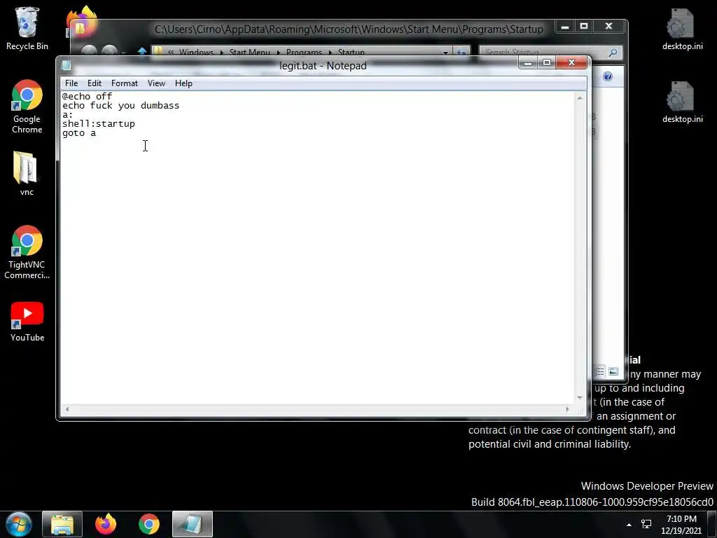Select the upper desktop.ini file icon
The width and height of the screenshot is (717, 538).
point(682,28)
